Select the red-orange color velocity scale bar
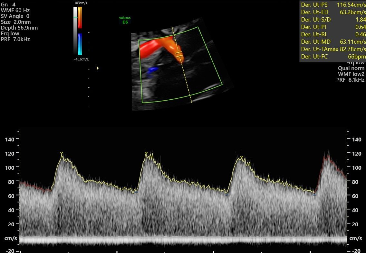Viewport: 366px width, 253px height. [80, 17]
